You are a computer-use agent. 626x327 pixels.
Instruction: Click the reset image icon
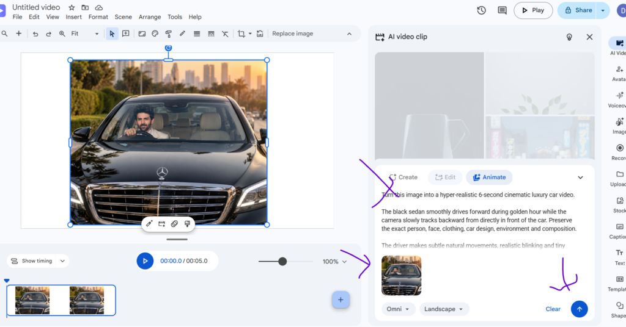click(260, 34)
